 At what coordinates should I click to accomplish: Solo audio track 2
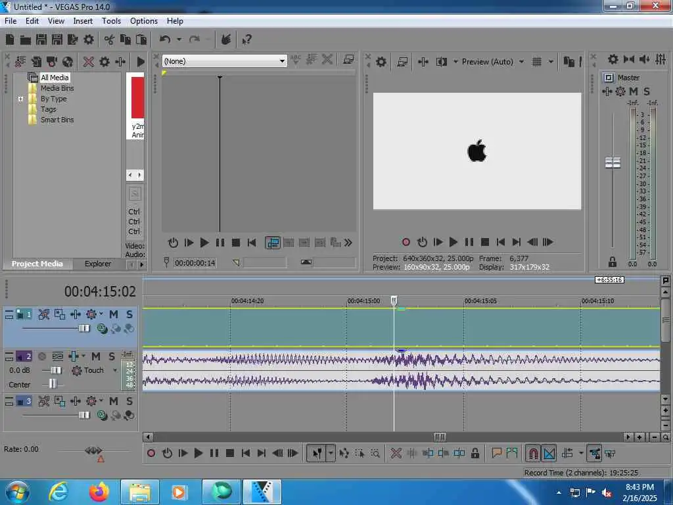(x=112, y=356)
